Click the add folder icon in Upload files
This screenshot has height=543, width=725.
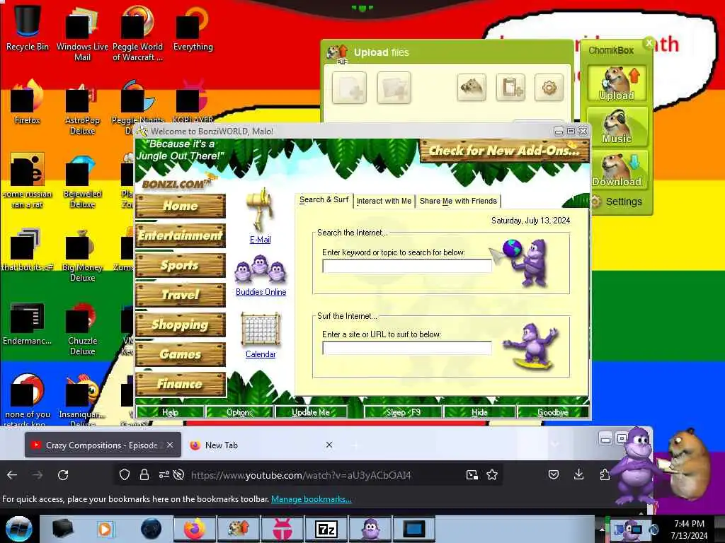[x=394, y=87]
